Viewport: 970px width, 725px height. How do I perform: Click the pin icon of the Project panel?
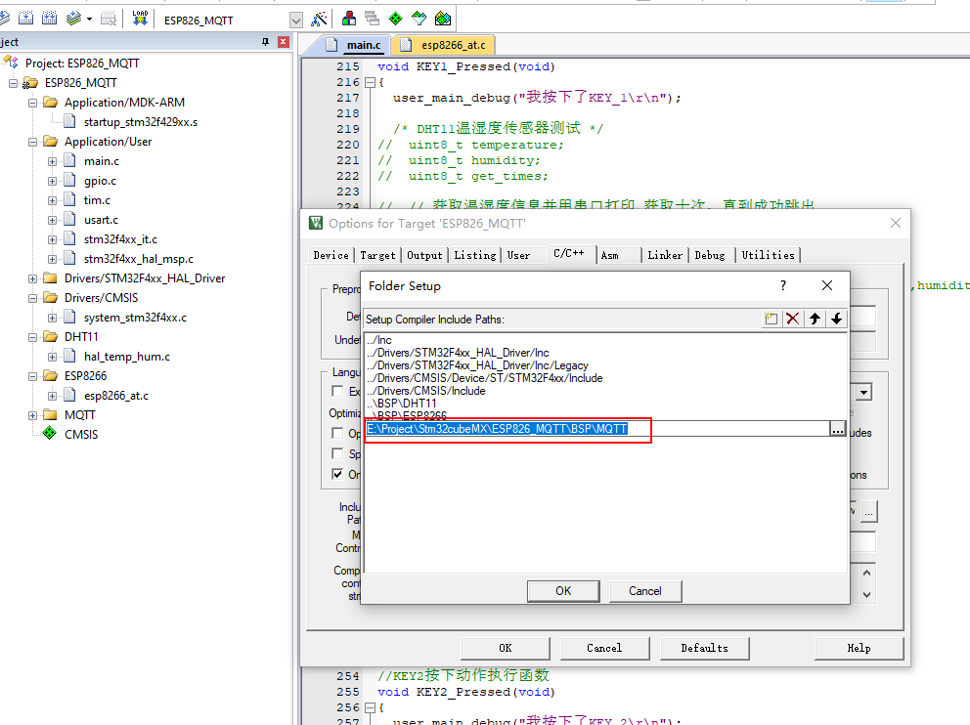click(x=265, y=42)
